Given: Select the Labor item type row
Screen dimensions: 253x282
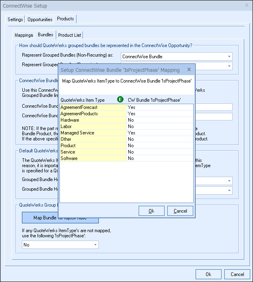Looking at the screenshot, I should (93, 126).
